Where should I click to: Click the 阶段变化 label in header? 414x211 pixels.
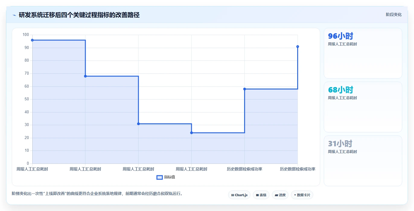click(393, 15)
